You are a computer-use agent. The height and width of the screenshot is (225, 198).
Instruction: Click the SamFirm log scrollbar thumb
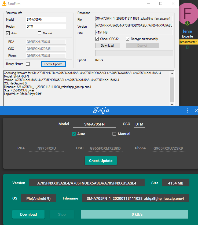pos(172,90)
